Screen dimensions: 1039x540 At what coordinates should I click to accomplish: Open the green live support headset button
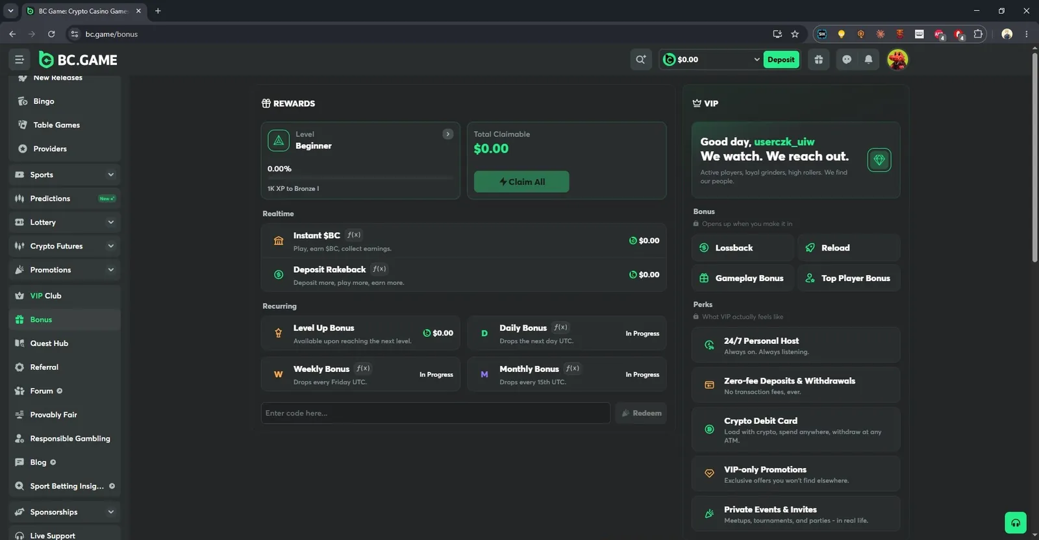(x=1016, y=522)
